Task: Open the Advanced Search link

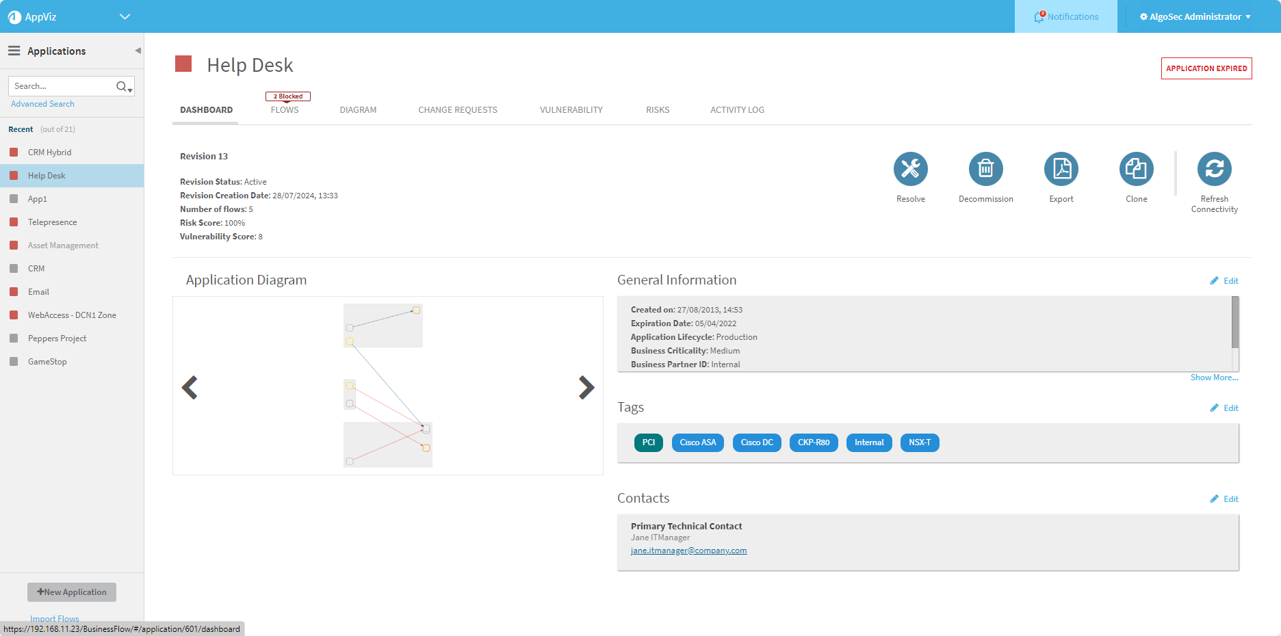Action: 42,104
